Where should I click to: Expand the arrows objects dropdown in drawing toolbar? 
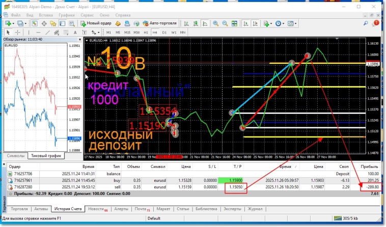click(97, 33)
